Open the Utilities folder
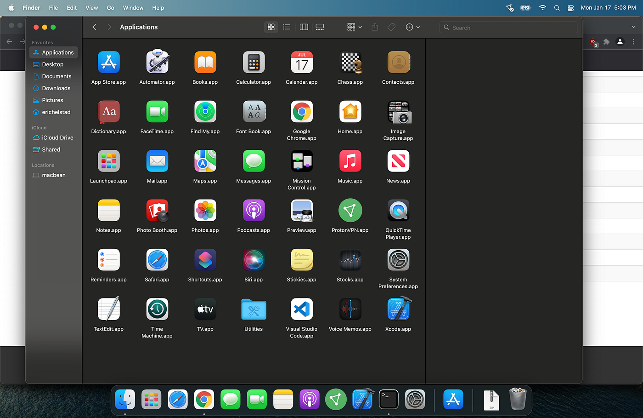643x418 pixels. [x=254, y=309]
